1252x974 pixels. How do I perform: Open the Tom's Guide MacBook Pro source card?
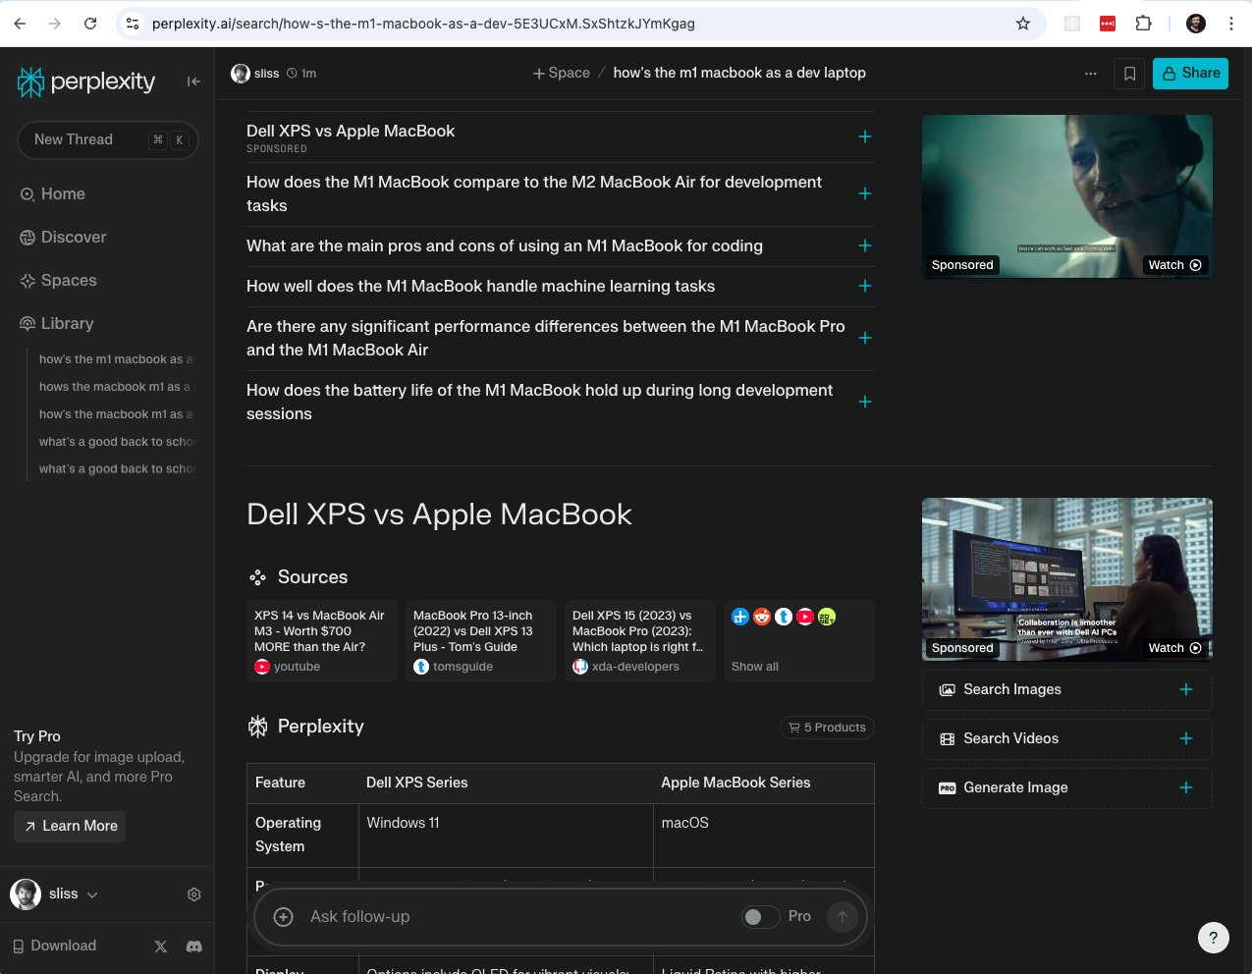481,641
